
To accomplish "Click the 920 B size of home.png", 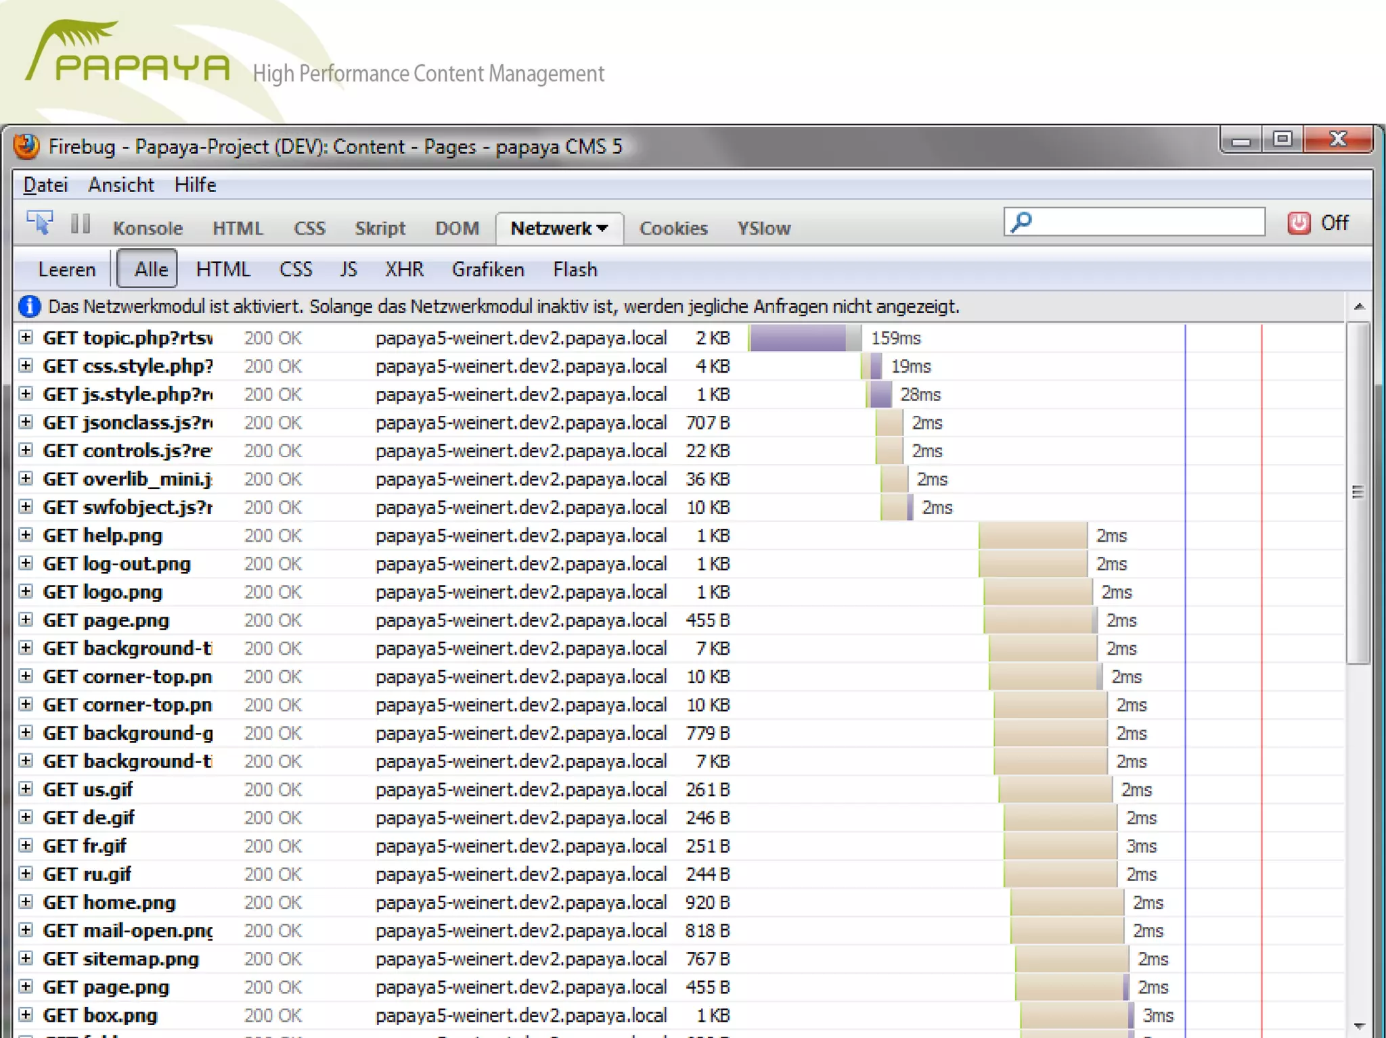I will pyautogui.click(x=708, y=902).
